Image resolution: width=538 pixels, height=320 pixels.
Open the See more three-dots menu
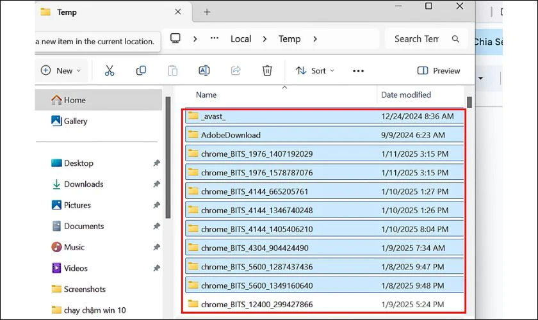[358, 71]
